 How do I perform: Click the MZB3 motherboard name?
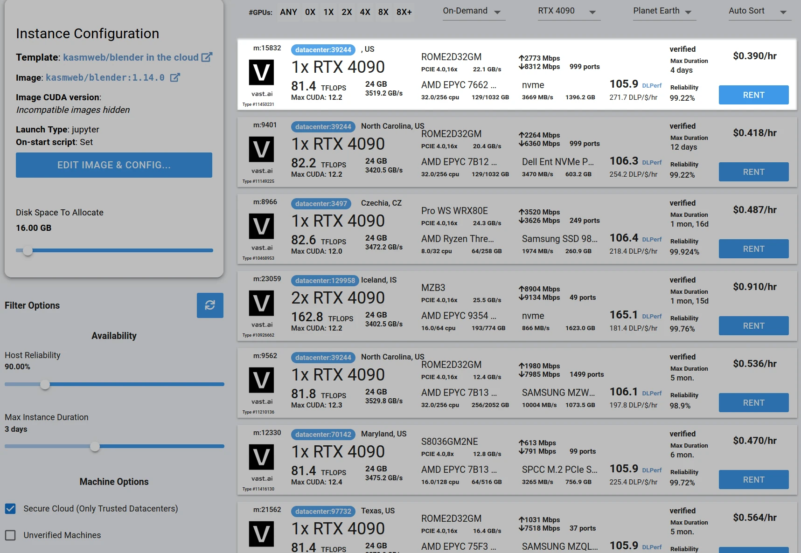pyautogui.click(x=433, y=288)
